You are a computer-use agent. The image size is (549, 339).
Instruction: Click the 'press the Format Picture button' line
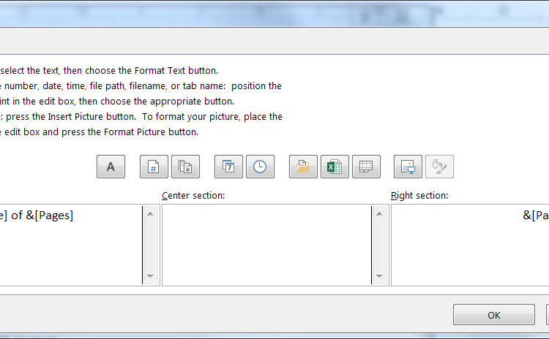point(99,132)
